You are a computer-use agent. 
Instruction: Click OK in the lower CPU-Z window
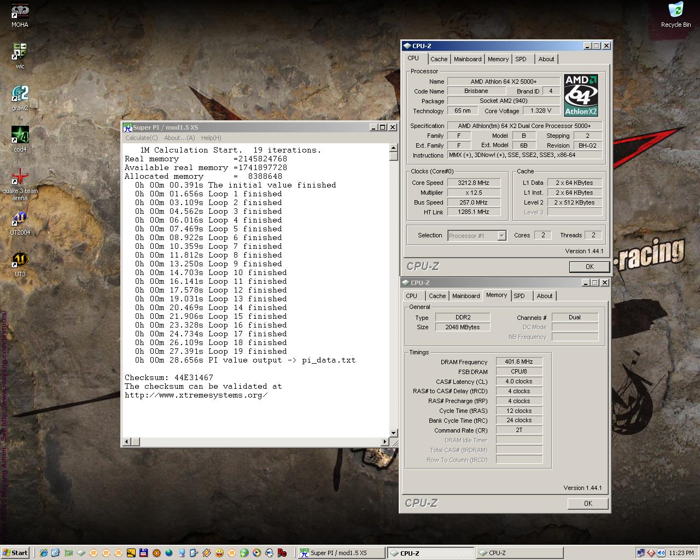pos(588,504)
